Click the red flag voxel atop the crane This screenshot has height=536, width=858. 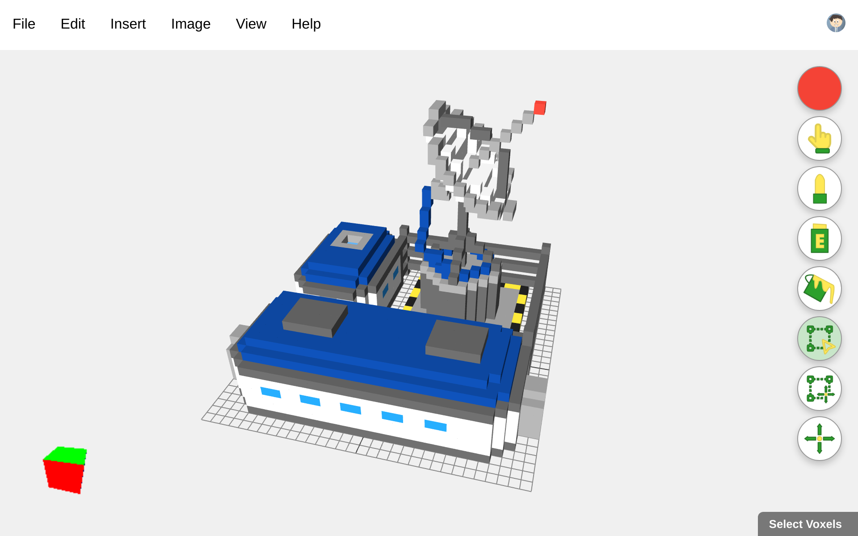[539, 107]
